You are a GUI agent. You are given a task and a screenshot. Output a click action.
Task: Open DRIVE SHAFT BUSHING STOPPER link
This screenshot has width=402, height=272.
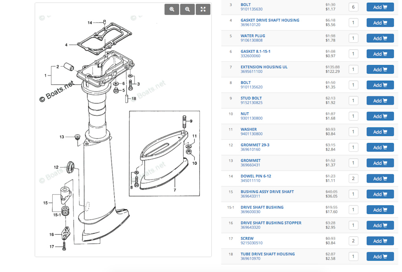coord(271,223)
